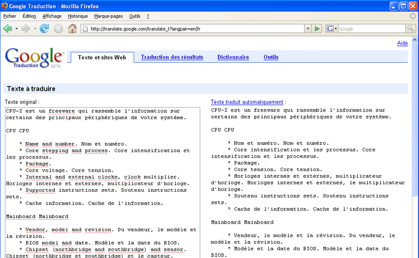Screen dimensions: 419x258
Task: Click the 'freeware' underlined word in original text
Action: pyautogui.click(x=62, y=111)
